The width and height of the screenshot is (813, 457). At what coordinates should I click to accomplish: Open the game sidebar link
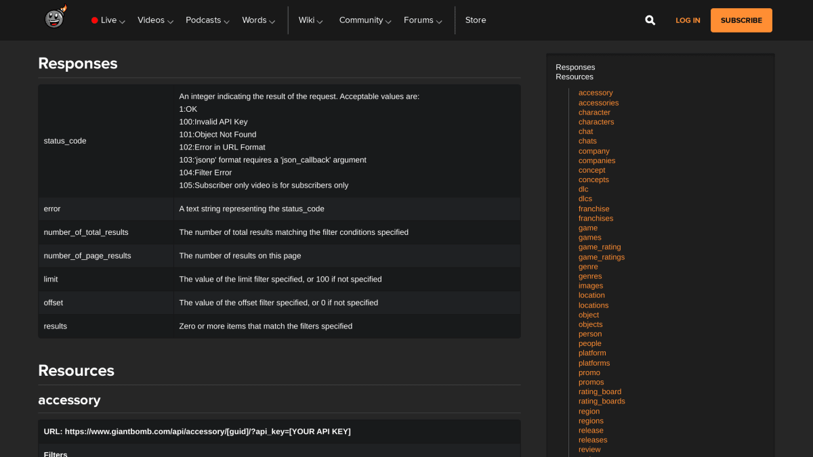(588, 227)
